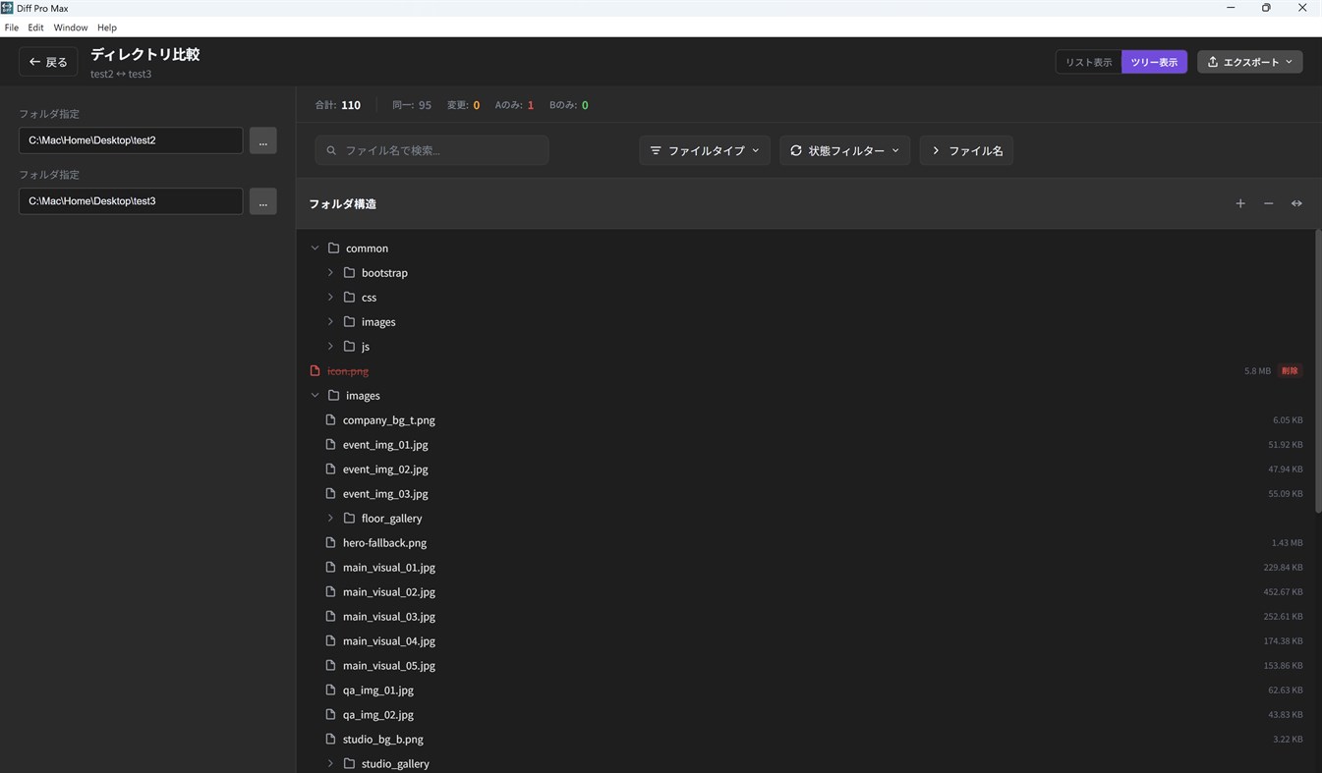
Task: Click the minus icon in フォルダ構造 header
Action: [x=1269, y=203]
